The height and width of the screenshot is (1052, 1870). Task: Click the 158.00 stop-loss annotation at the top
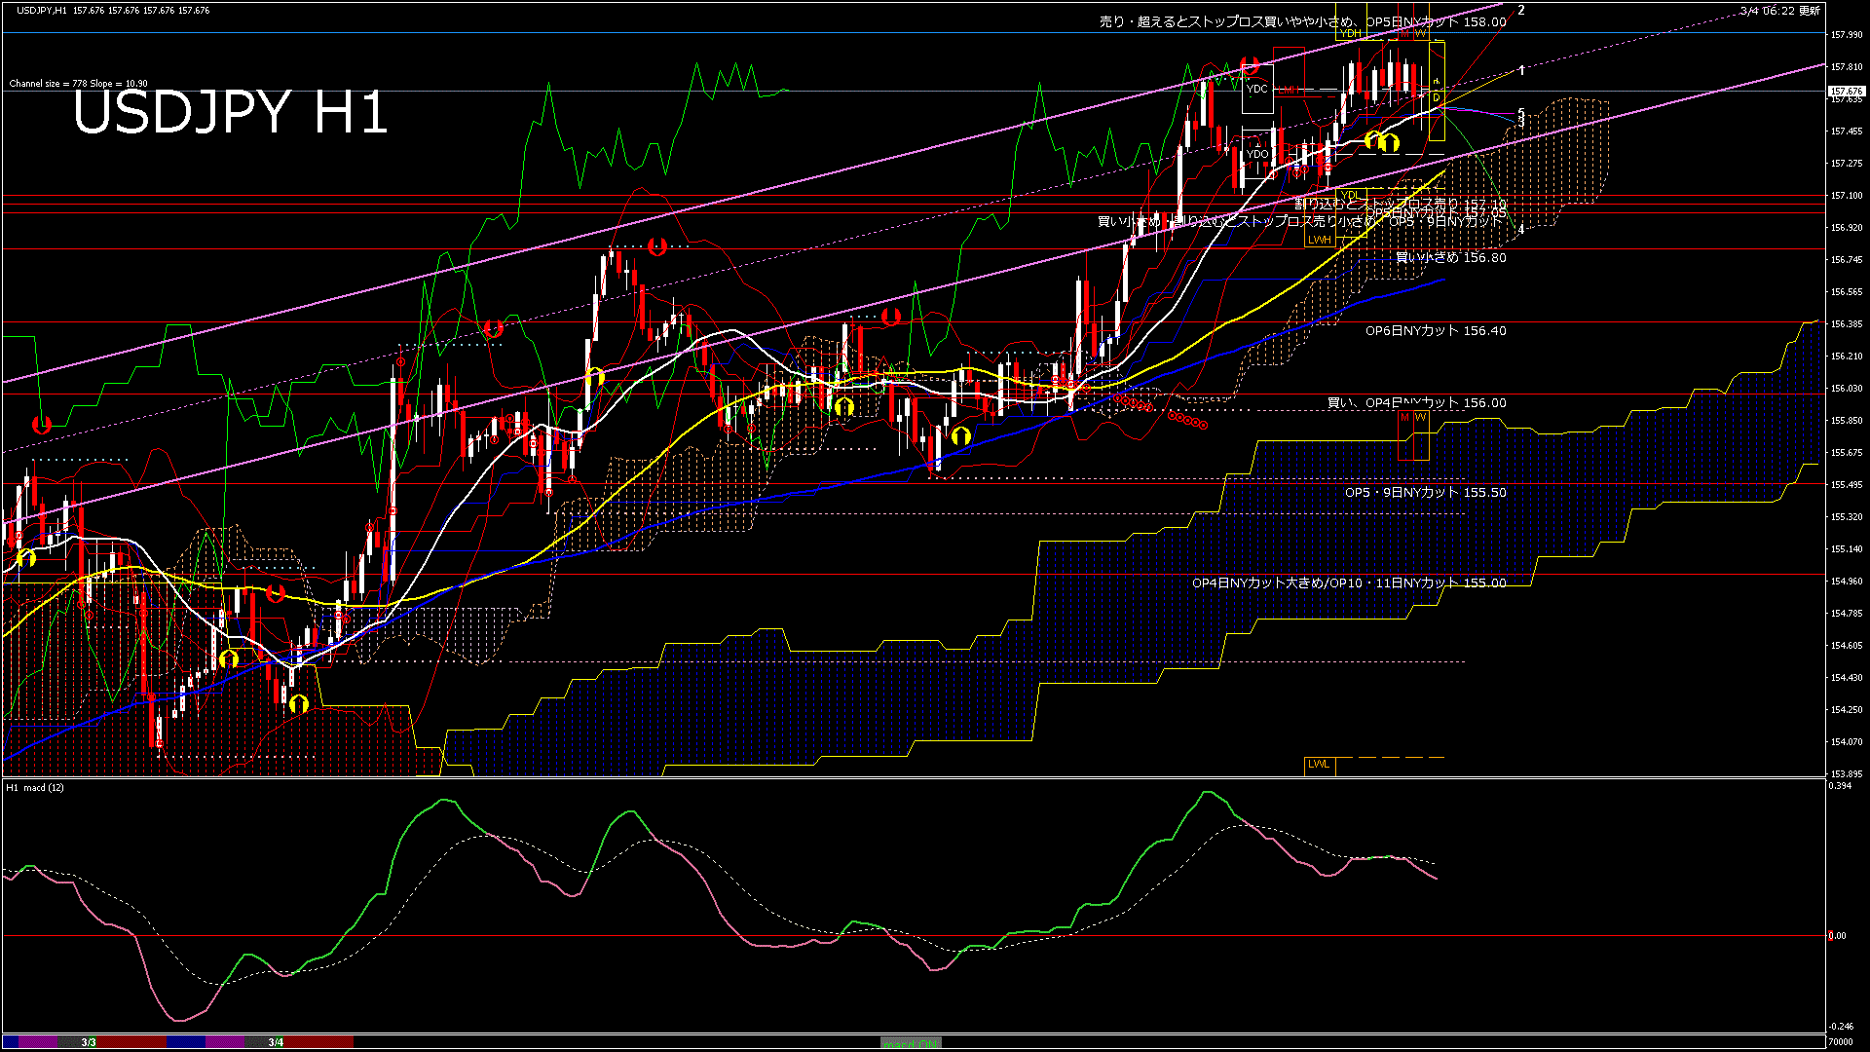pyautogui.click(x=1302, y=21)
